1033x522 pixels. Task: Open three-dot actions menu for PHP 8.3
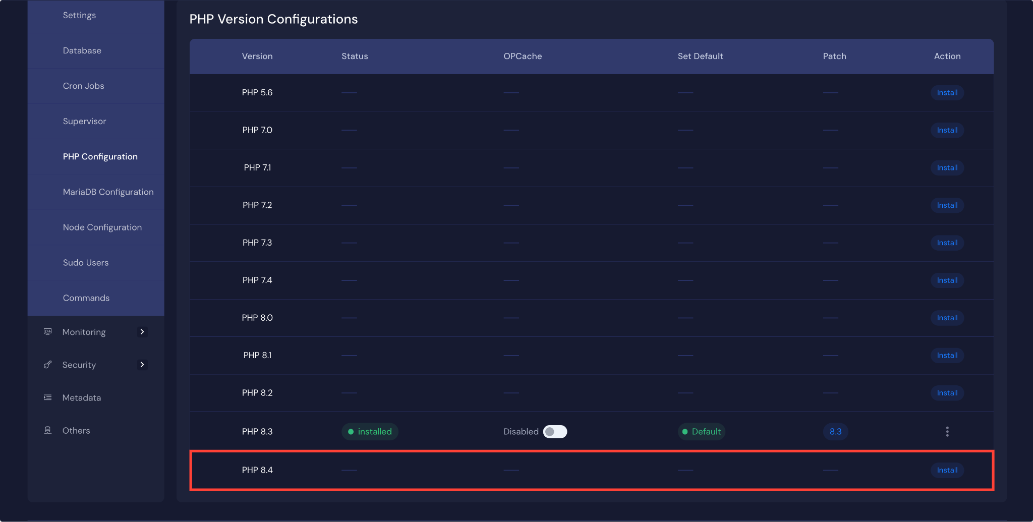(x=947, y=432)
